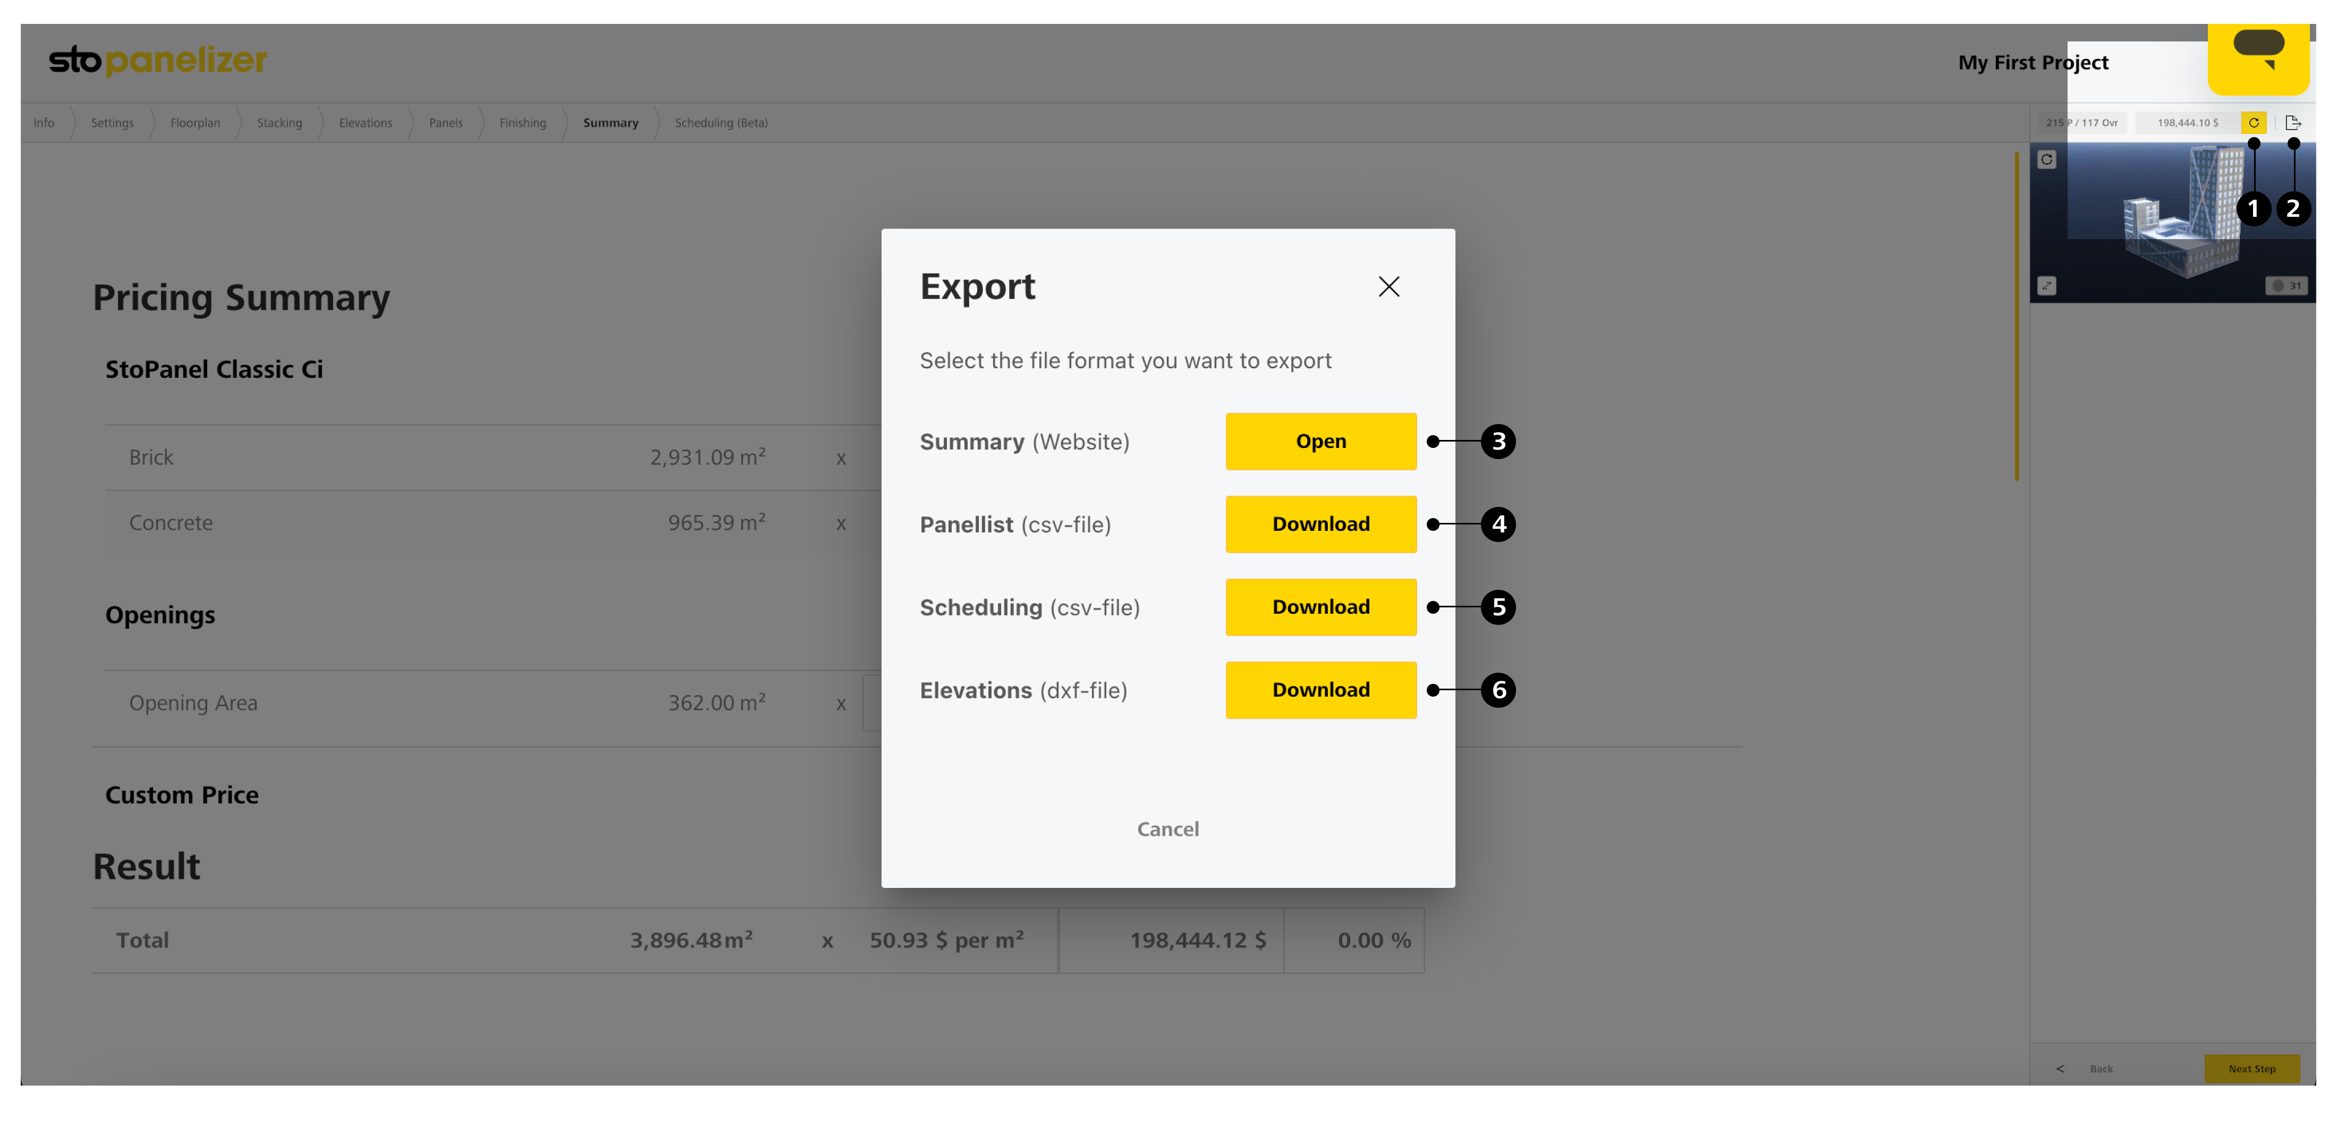Click the 2,931.09 m² brick area value
Image resolution: width=2337 pixels, height=1135 pixels.
tap(708, 458)
